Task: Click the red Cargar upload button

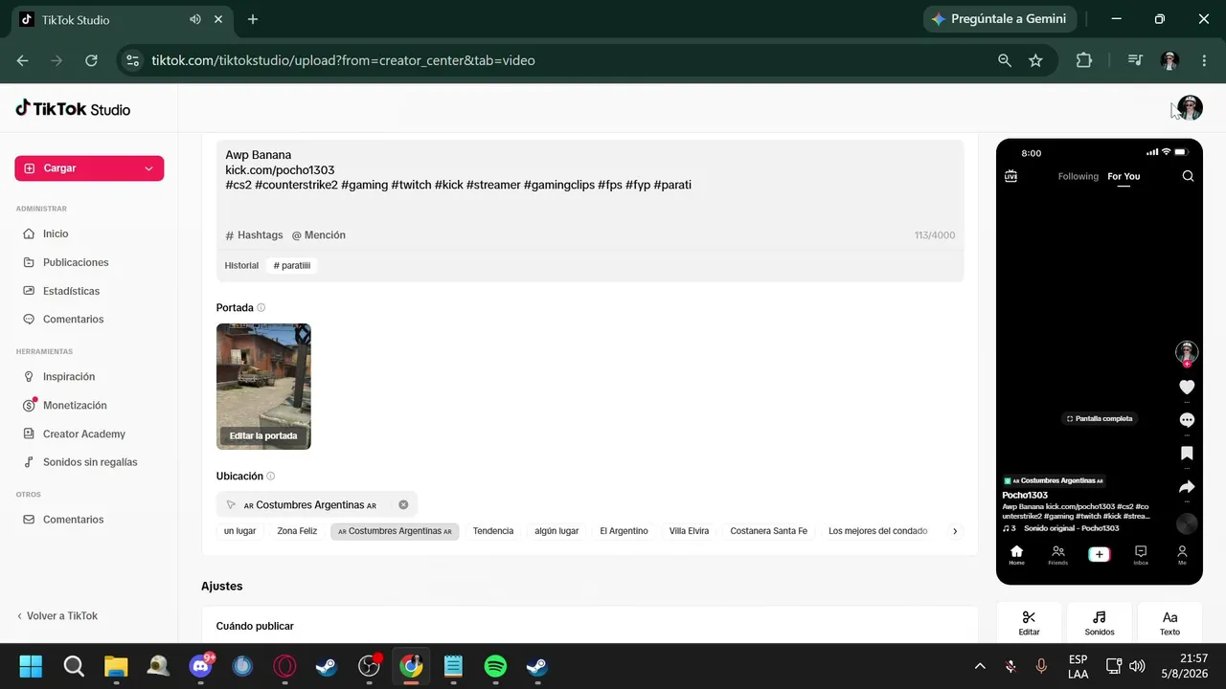Action: pos(89,168)
